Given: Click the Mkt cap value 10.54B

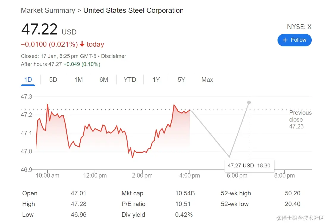Looking at the screenshot, I should coord(185,193).
